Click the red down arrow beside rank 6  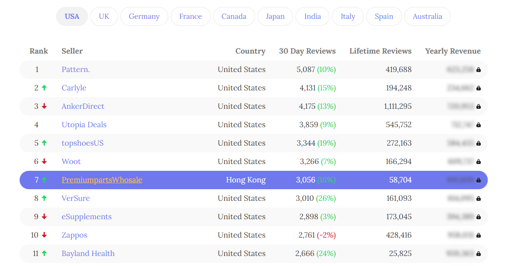pyautogui.click(x=44, y=162)
